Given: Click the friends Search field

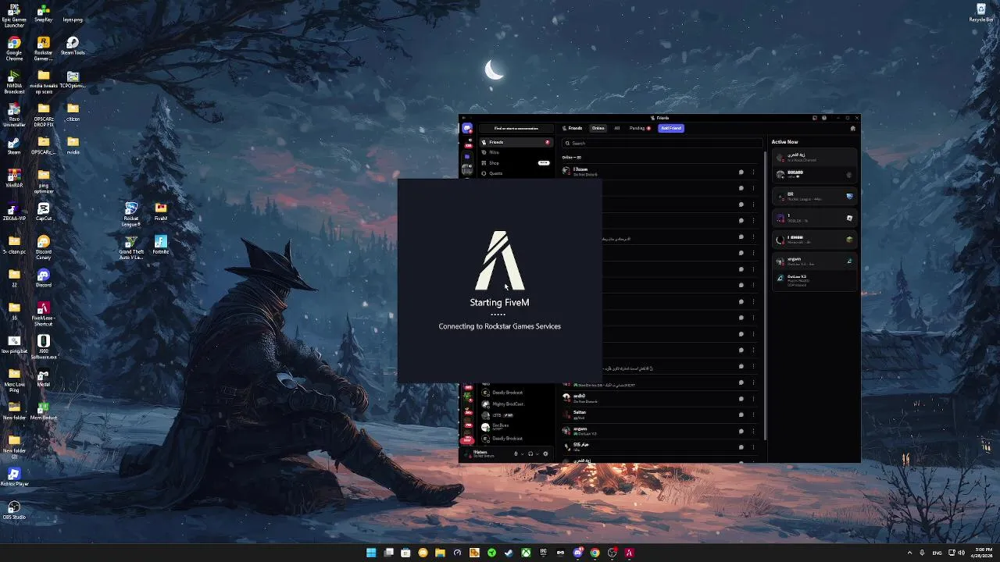Looking at the screenshot, I should 662,143.
